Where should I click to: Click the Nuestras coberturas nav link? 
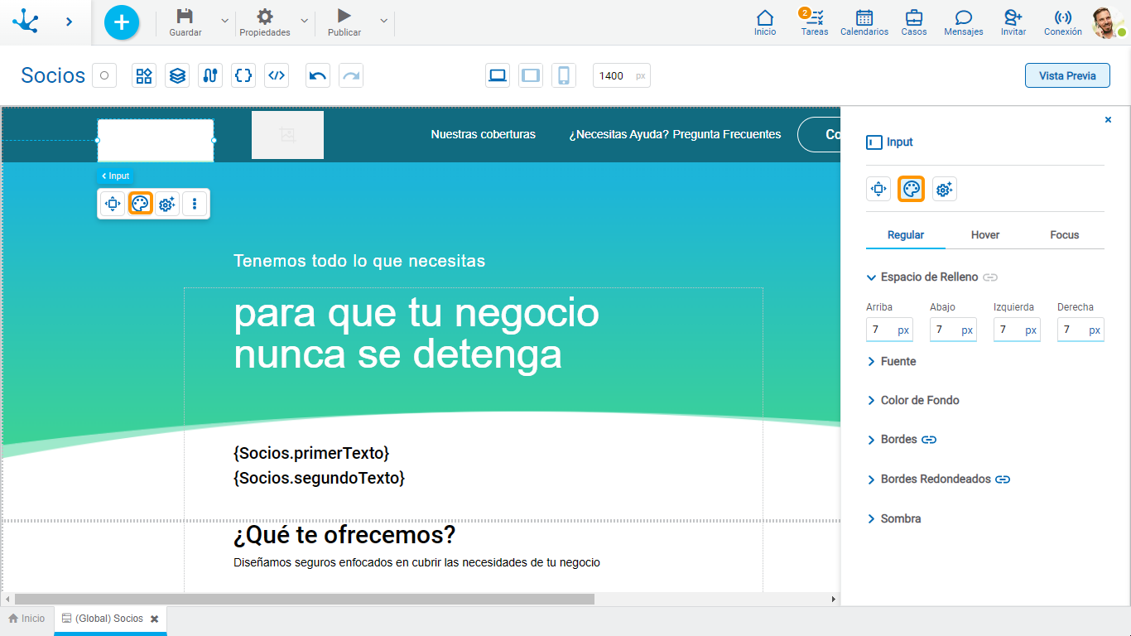pyautogui.click(x=484, y=134)
